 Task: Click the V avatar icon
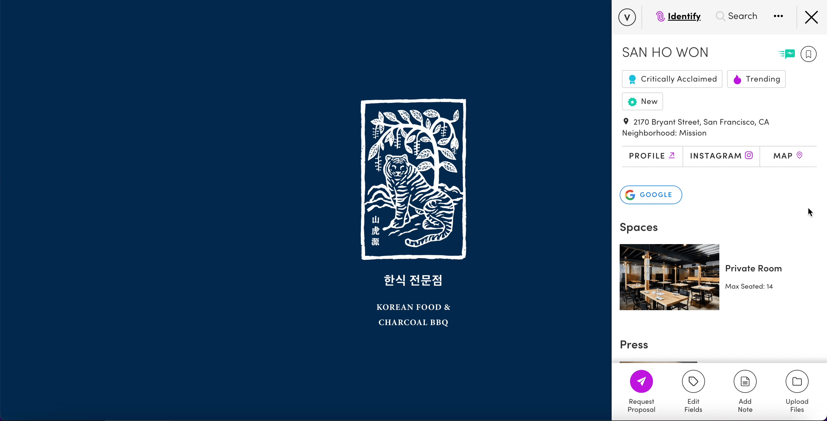pos(627,17)
